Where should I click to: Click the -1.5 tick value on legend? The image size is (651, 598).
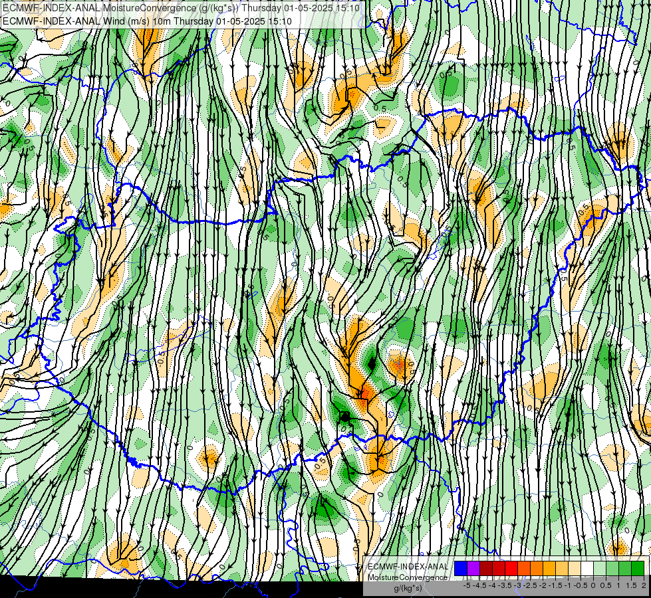point(555,585)
